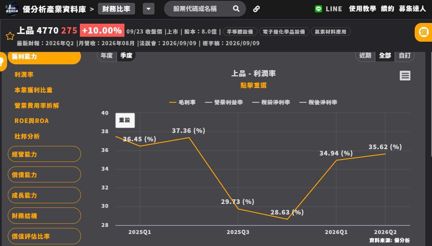Click the orange 個 side button
Viewport: 432px width, 246px height.
pos(423,32)
